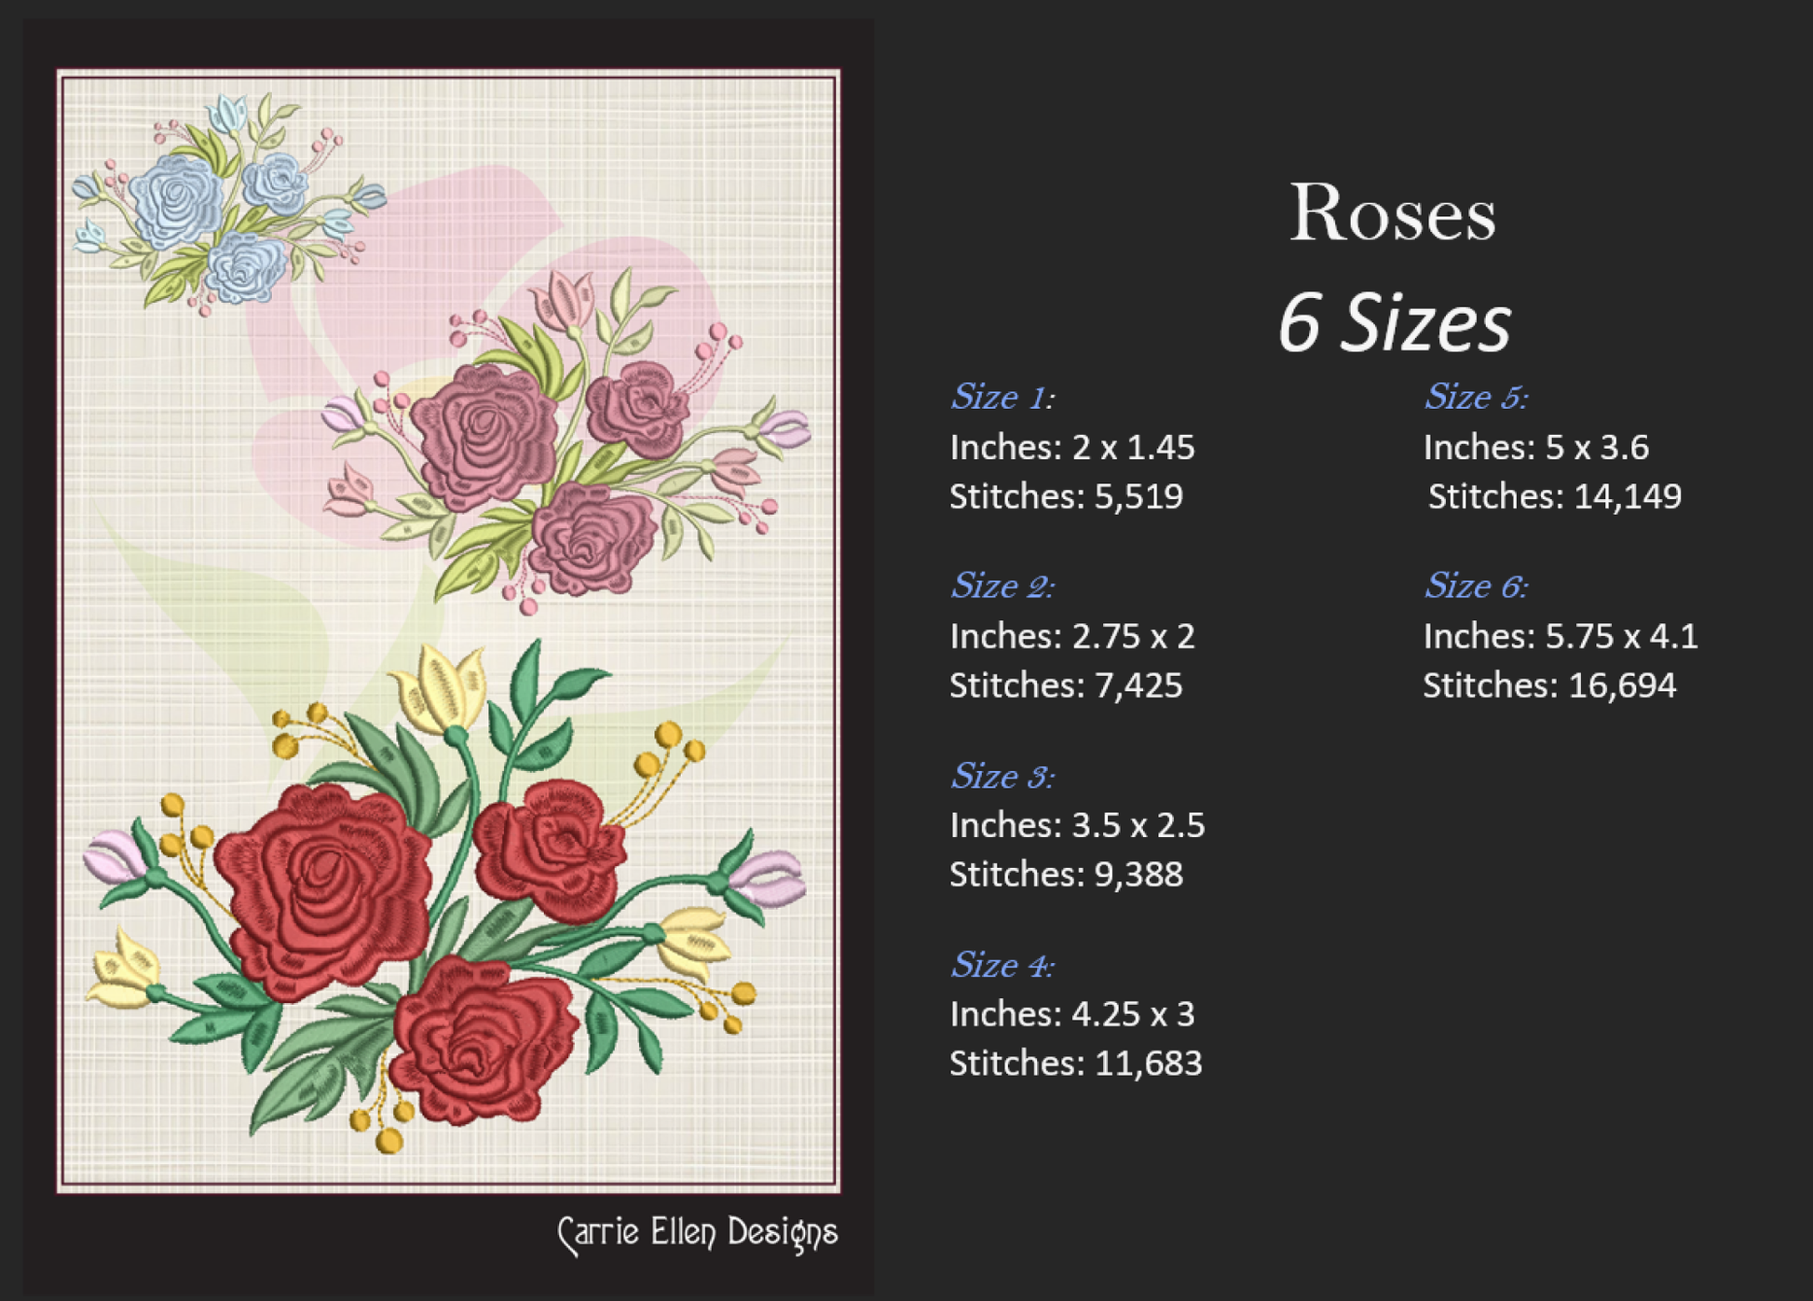The height and width of the screenshot is (1301, 1813).
Task: Click the Size 4 label
Action: pyautogui.click(x=1002, y=965)
